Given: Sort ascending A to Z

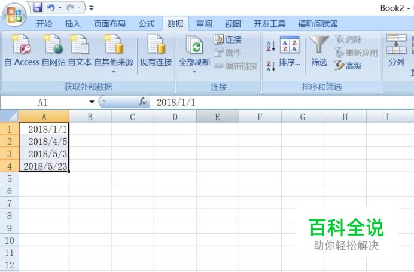Looking at the screenshot, I should pyautogui.click(x=270, y=46).
